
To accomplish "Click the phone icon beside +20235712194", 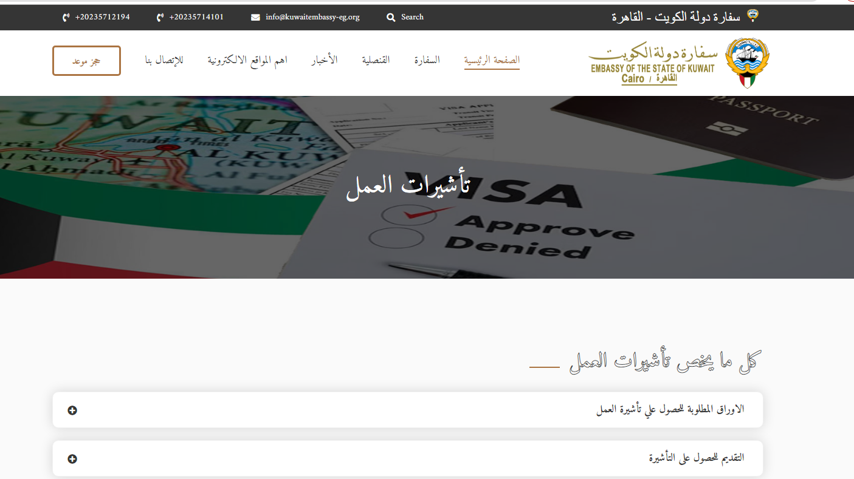I will point(66,18).
